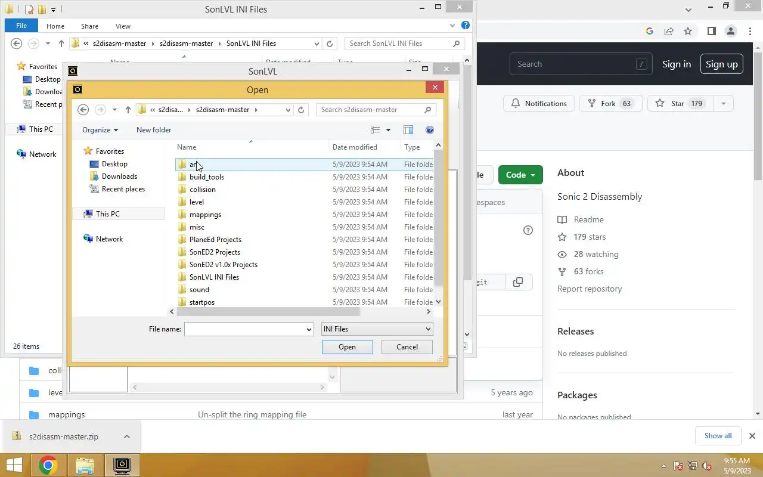Open the File name combo dropdown arrow
The height and width of the screenshot is (477, 763).
309,329
